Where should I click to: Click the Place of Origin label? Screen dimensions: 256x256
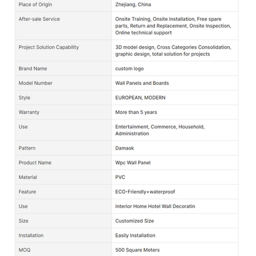click(x=35, y=4)
